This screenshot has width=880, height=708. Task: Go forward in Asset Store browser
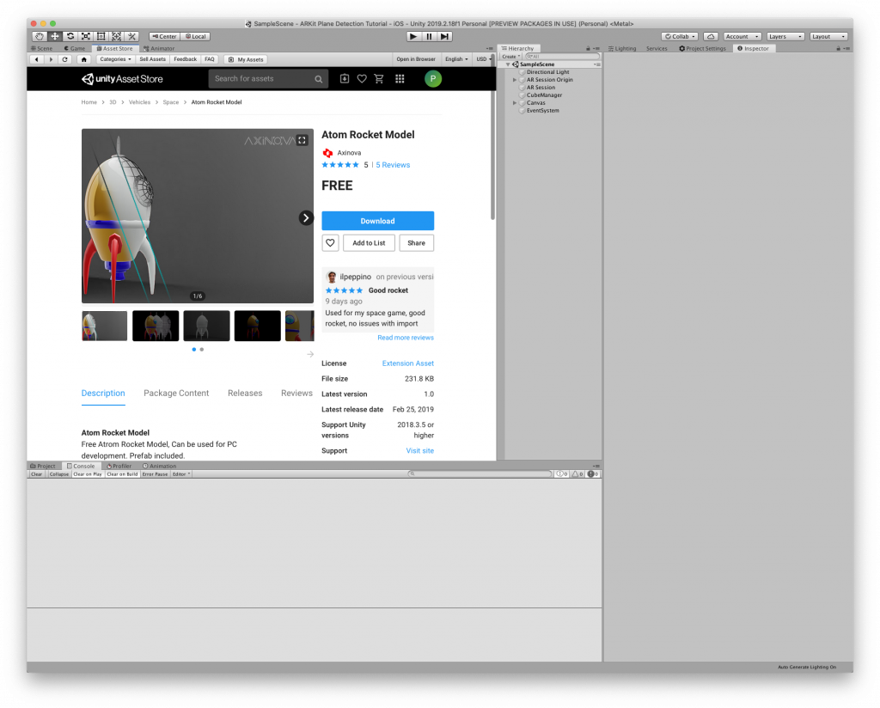[51, 59]
